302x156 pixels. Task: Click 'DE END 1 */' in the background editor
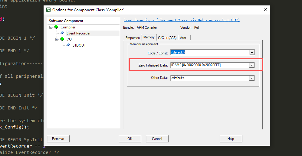(x=15, y=51)
